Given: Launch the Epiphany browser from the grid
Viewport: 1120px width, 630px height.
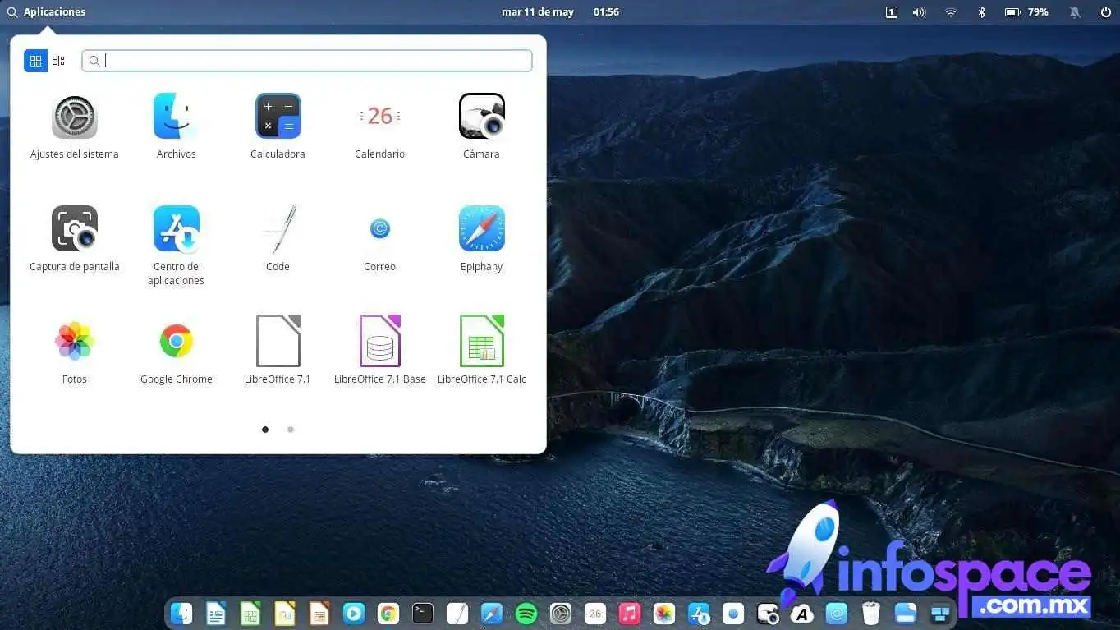Looking at the screenshot, I should [x=481, y=228].
